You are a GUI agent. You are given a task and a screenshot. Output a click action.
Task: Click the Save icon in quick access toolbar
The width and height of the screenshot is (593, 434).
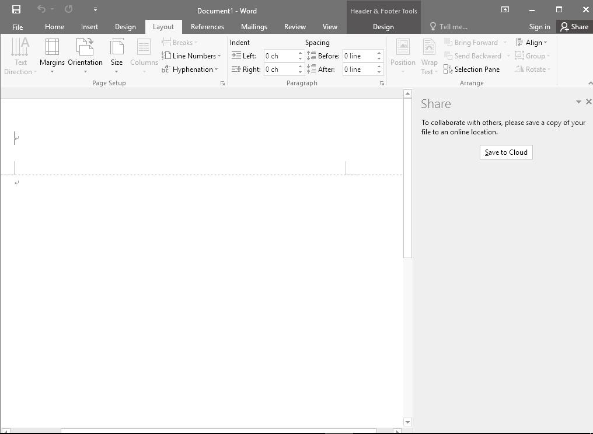(16, 9)
